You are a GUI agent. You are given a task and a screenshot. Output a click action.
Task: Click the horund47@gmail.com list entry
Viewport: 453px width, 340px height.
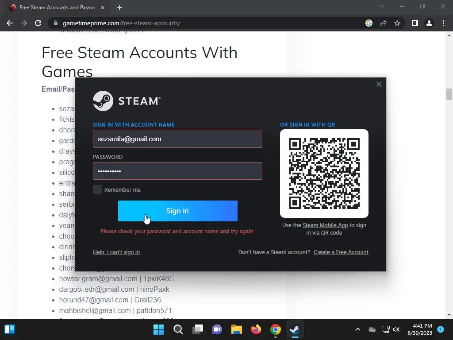click(x=110, y=300)
